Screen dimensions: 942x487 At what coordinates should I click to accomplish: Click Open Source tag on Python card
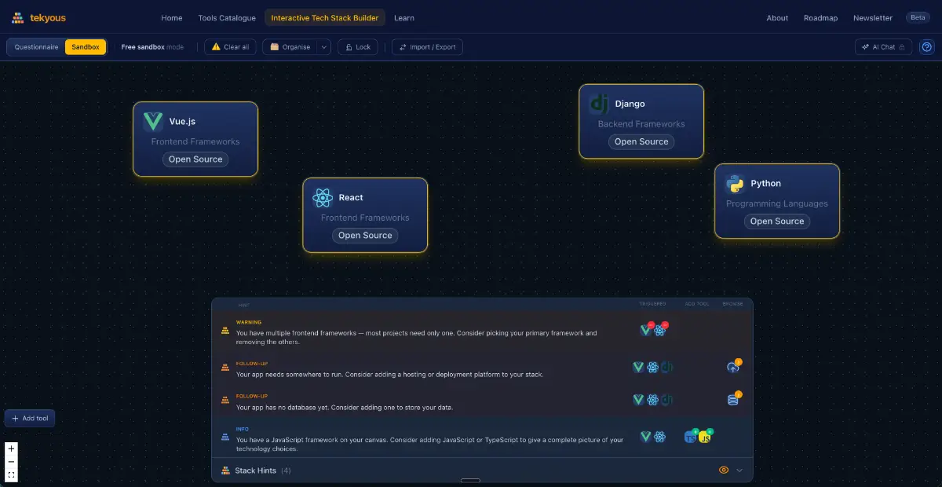(777, 222)
